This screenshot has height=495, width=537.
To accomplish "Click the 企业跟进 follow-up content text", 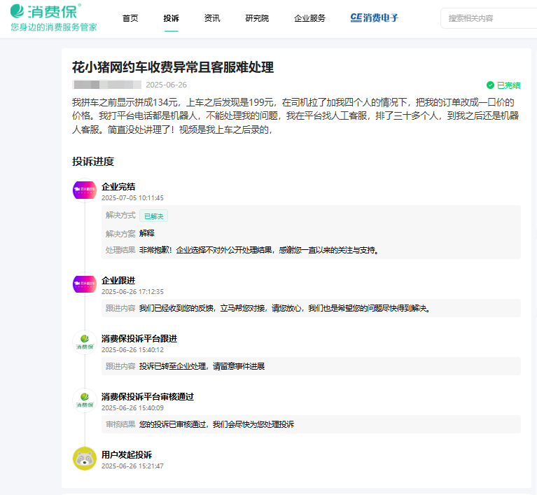I will click(x=284, y=308).
